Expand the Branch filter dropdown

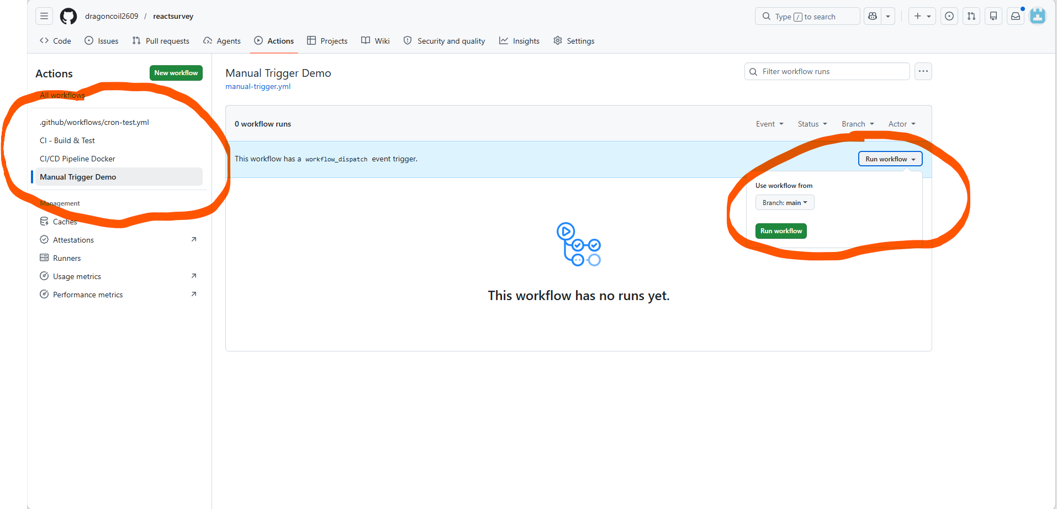[x=858, y=124]
